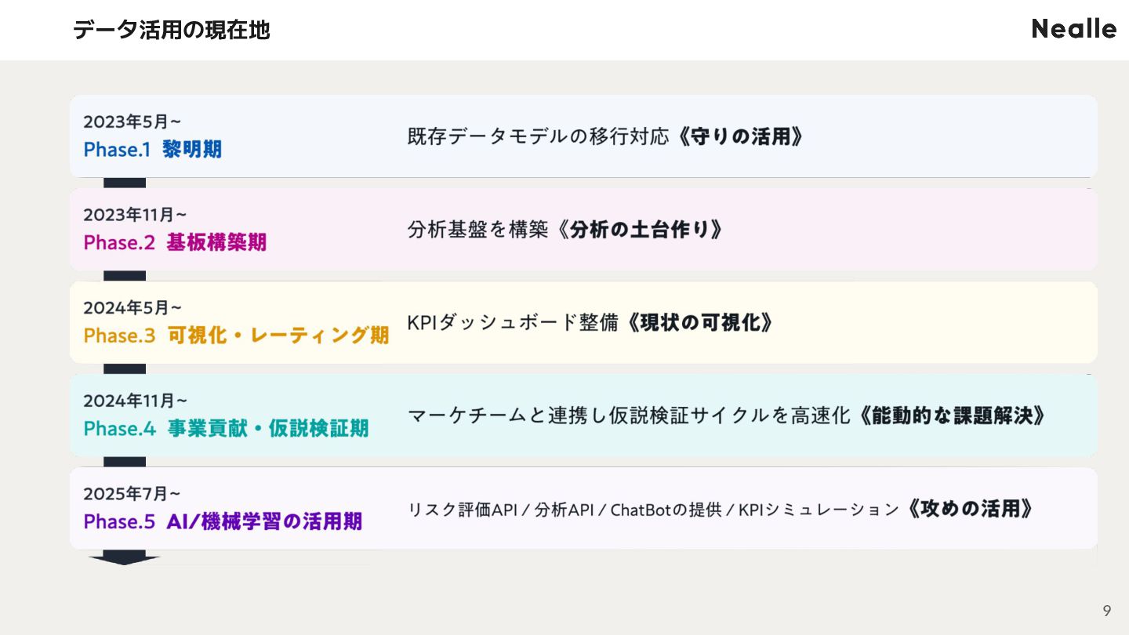This screenshot has height=635, width=1129.
Task: Click the slide page number 9
Action: pyautogui.click(x=1106, y=611)
